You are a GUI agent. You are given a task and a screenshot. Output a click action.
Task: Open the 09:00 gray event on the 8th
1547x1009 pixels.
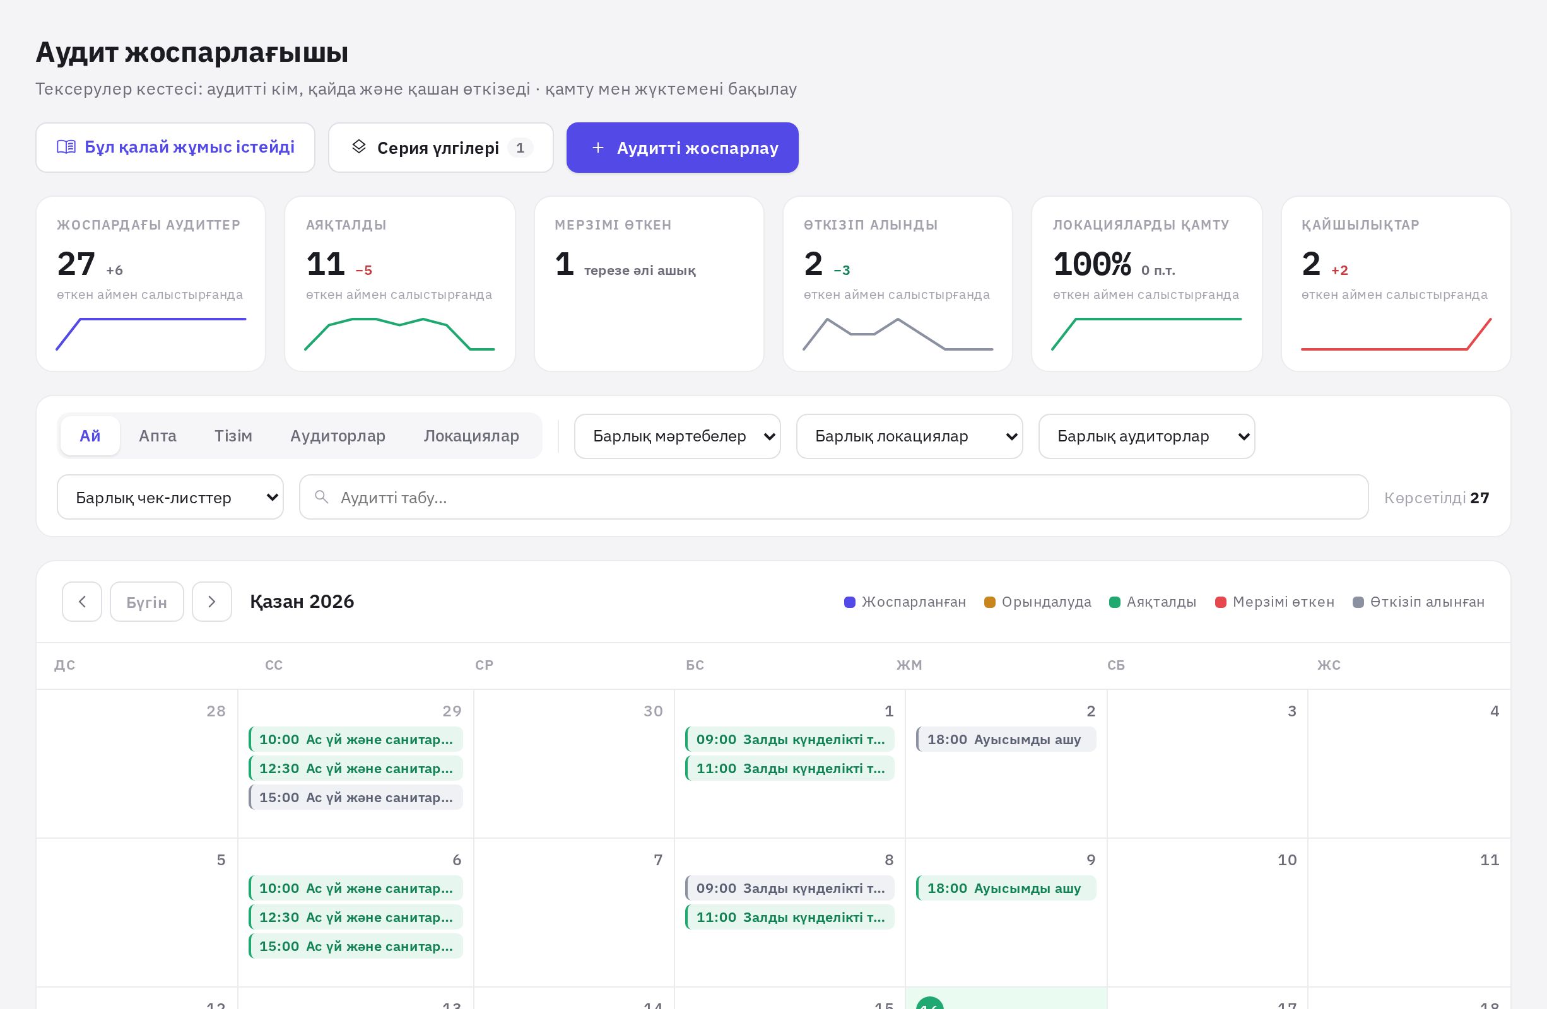(x=790, y=888)
